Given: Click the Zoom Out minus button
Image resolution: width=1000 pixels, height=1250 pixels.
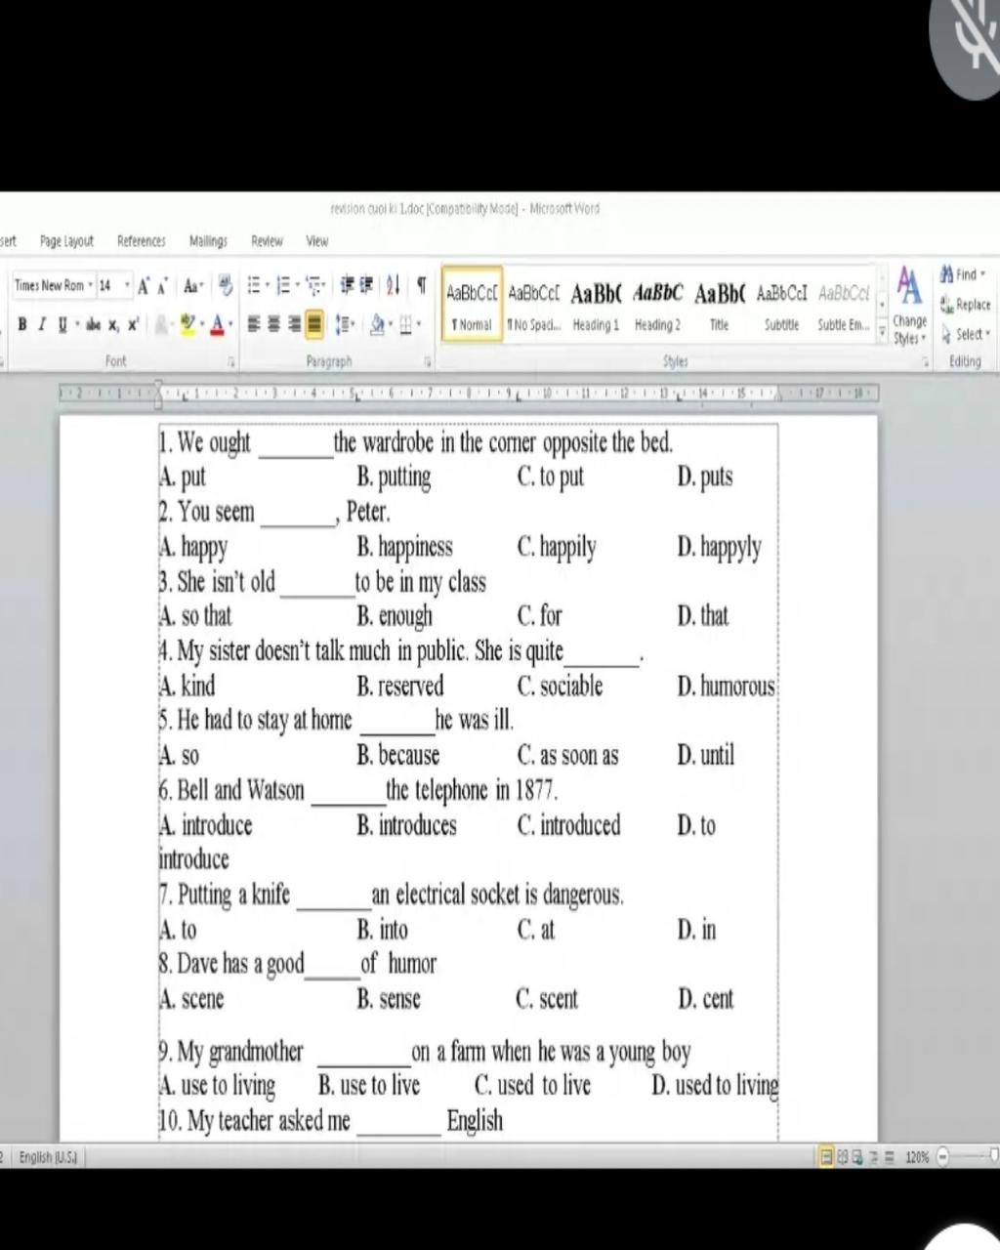Looking at the screenshot, I should (x=942, y=1156).
